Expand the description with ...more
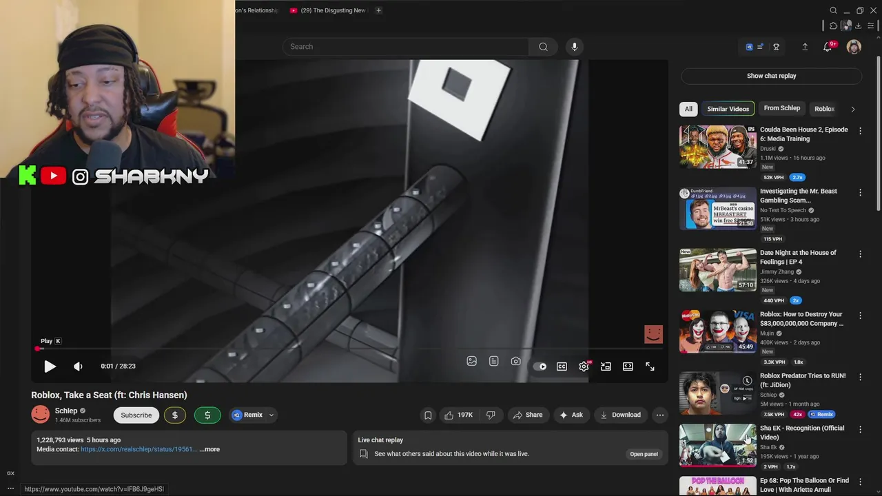 tap(209, 449)
